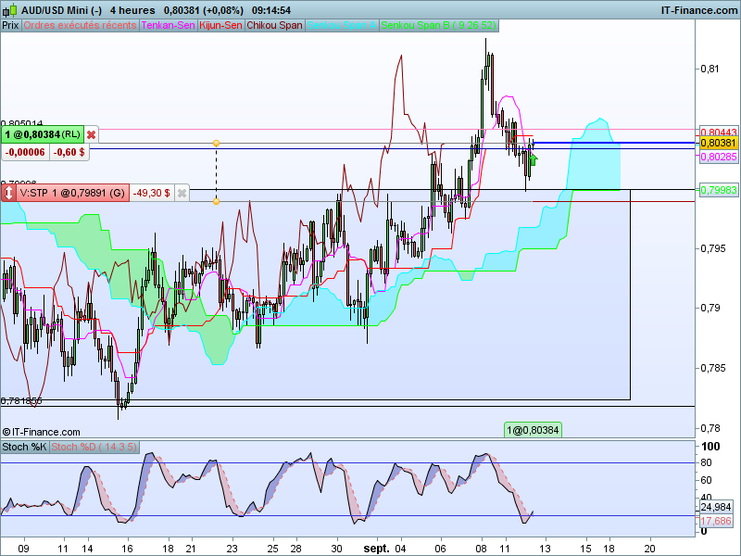Click the 17,686 stochastic %D value tag
This screenshot has height=556, width=741.
[x=716, y=521]
